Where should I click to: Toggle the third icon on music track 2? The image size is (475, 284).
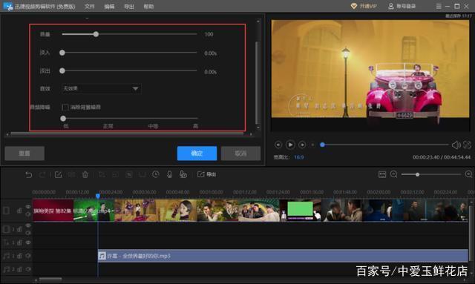(28, 269)
